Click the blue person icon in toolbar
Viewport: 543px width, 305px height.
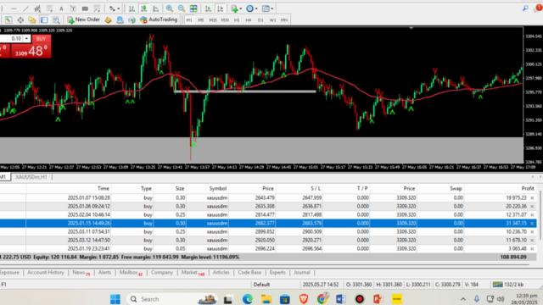[120, 20]
